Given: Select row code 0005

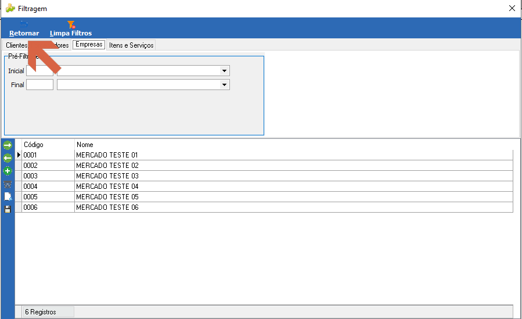Looking at the screenshot, I should pyautogui.click(x=48, y=197).
